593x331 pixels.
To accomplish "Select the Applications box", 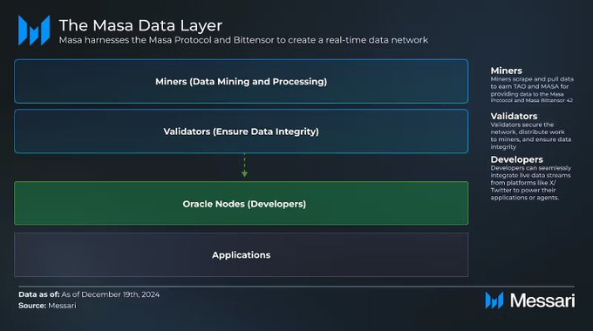I will pos(242,254).
